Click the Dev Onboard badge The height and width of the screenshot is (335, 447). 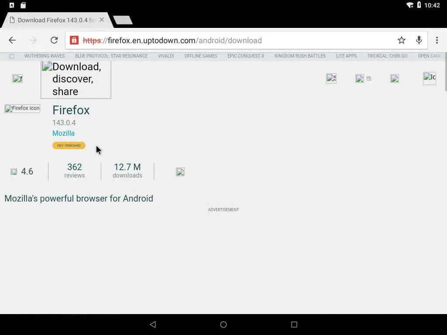[69, 145]
